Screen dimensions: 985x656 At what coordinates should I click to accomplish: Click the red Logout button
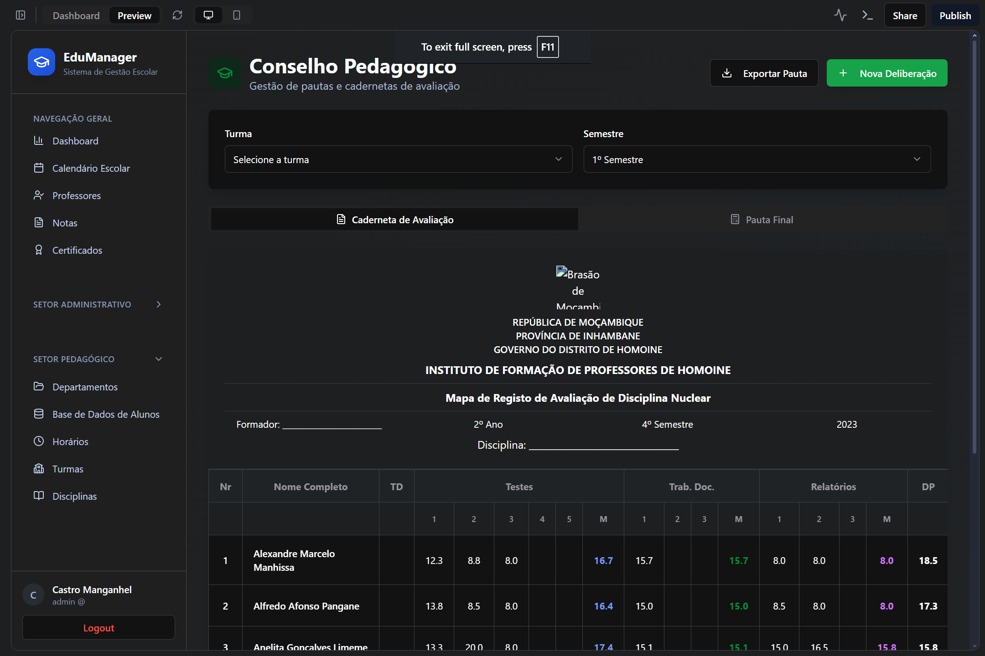pos(98,628)
